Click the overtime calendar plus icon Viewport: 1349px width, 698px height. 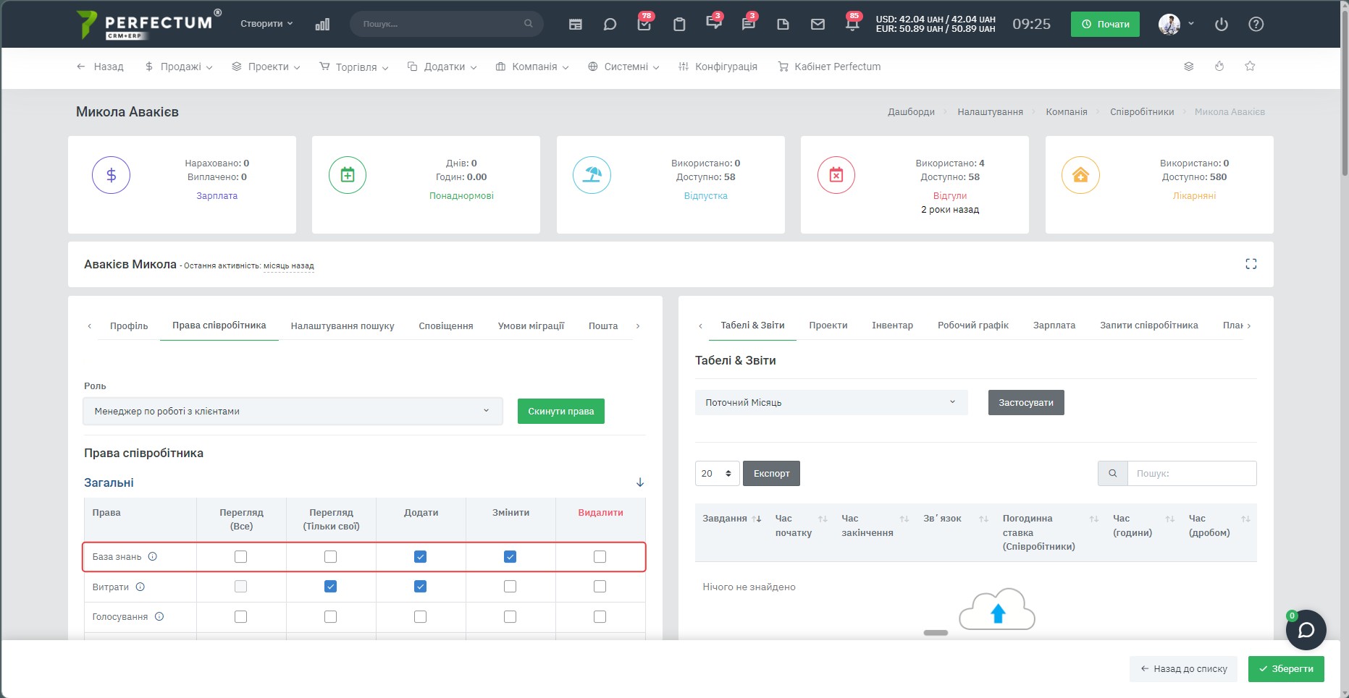(x=348, y=175)
